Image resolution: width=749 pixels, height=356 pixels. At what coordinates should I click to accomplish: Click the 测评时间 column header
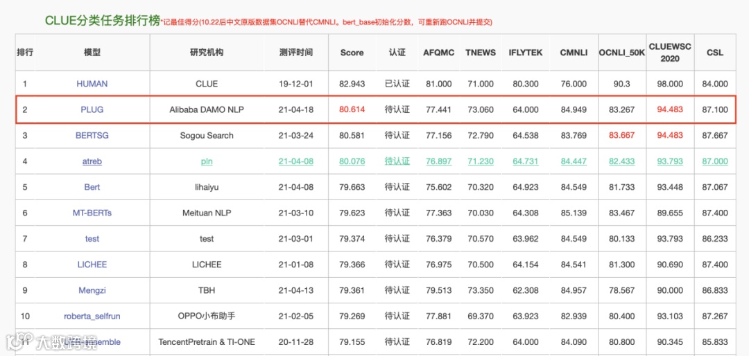295,53
